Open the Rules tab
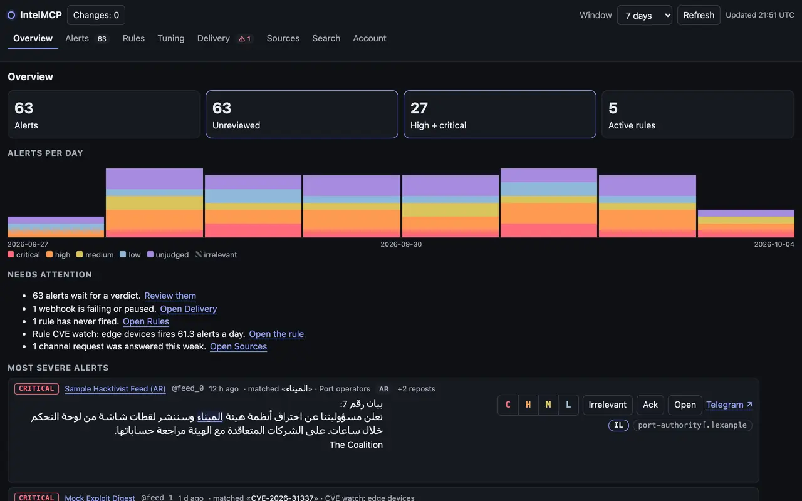802x501 pixels. [133, 38]
